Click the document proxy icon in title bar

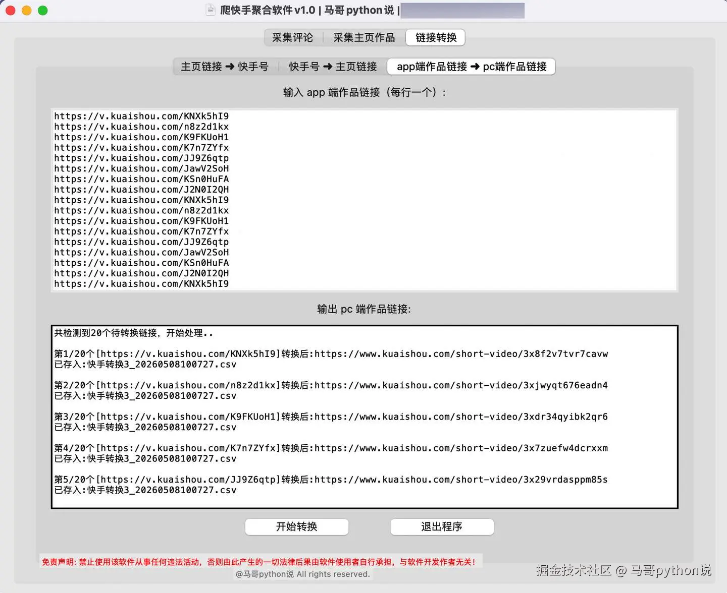pyautogui.click(x=211, y=10)
